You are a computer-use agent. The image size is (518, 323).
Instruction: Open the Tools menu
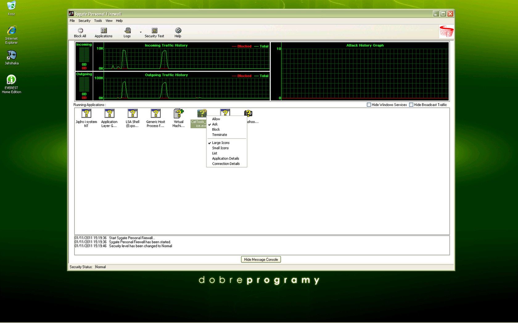point(98,21)
